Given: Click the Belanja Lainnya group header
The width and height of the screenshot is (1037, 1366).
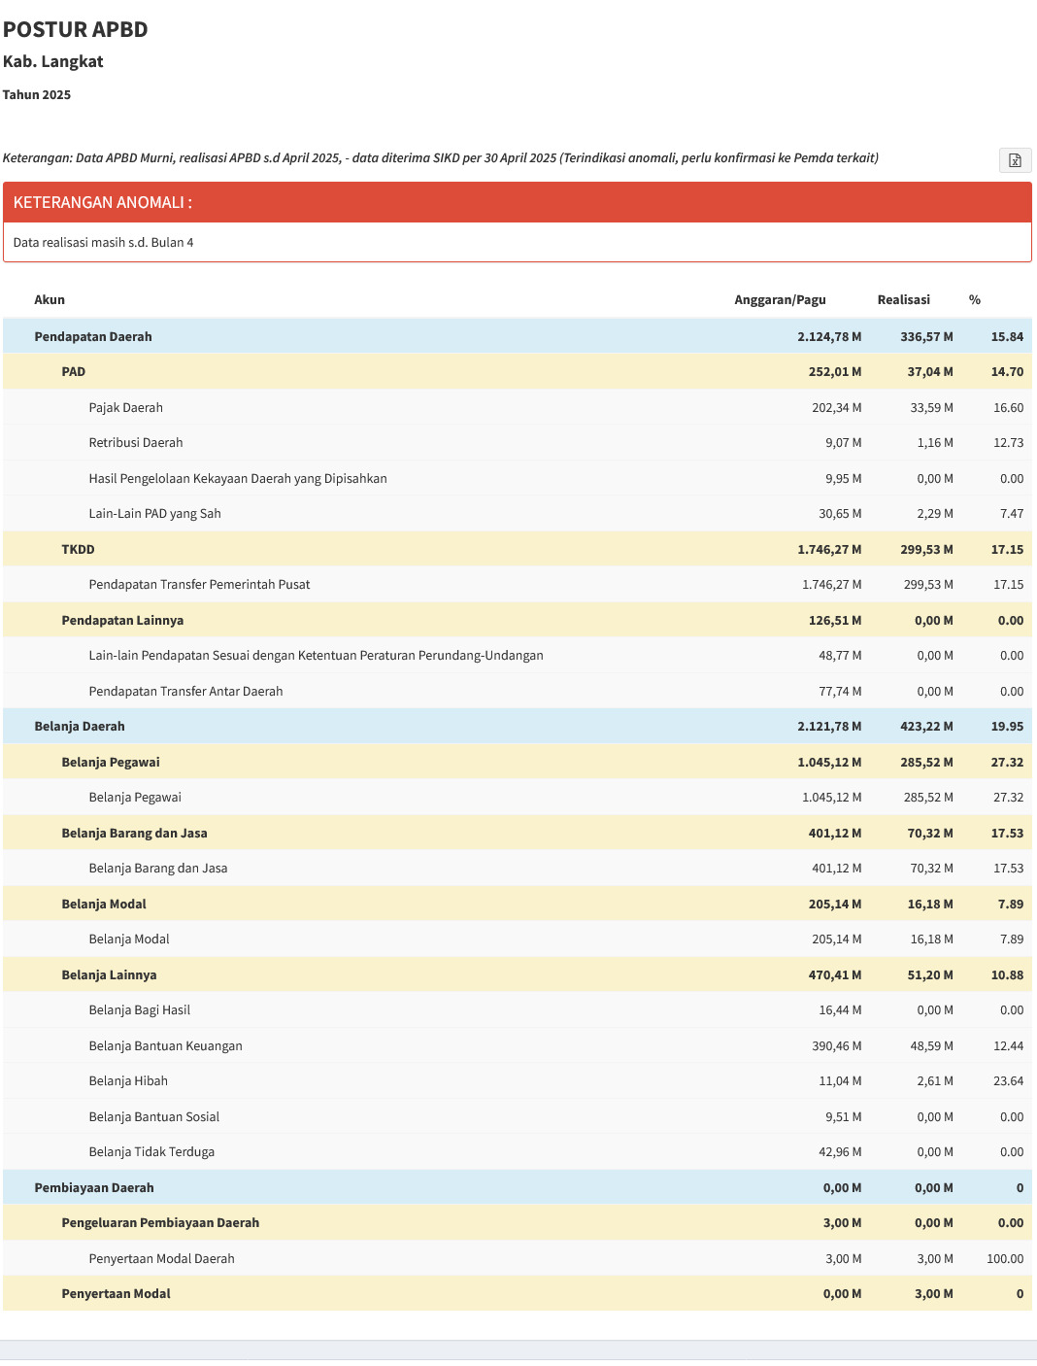Looking at the screenshot, I should coord(518,974).
